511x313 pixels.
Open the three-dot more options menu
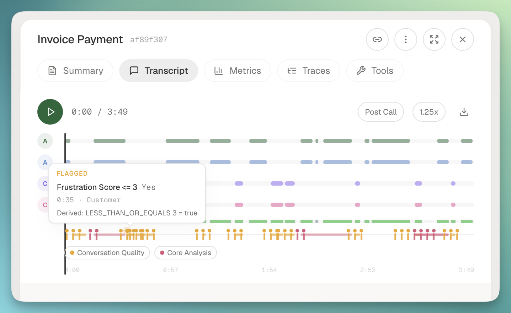click(x=406, y=39)
